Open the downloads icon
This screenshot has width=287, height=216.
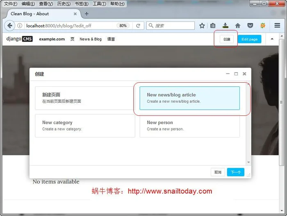[225, 25]
